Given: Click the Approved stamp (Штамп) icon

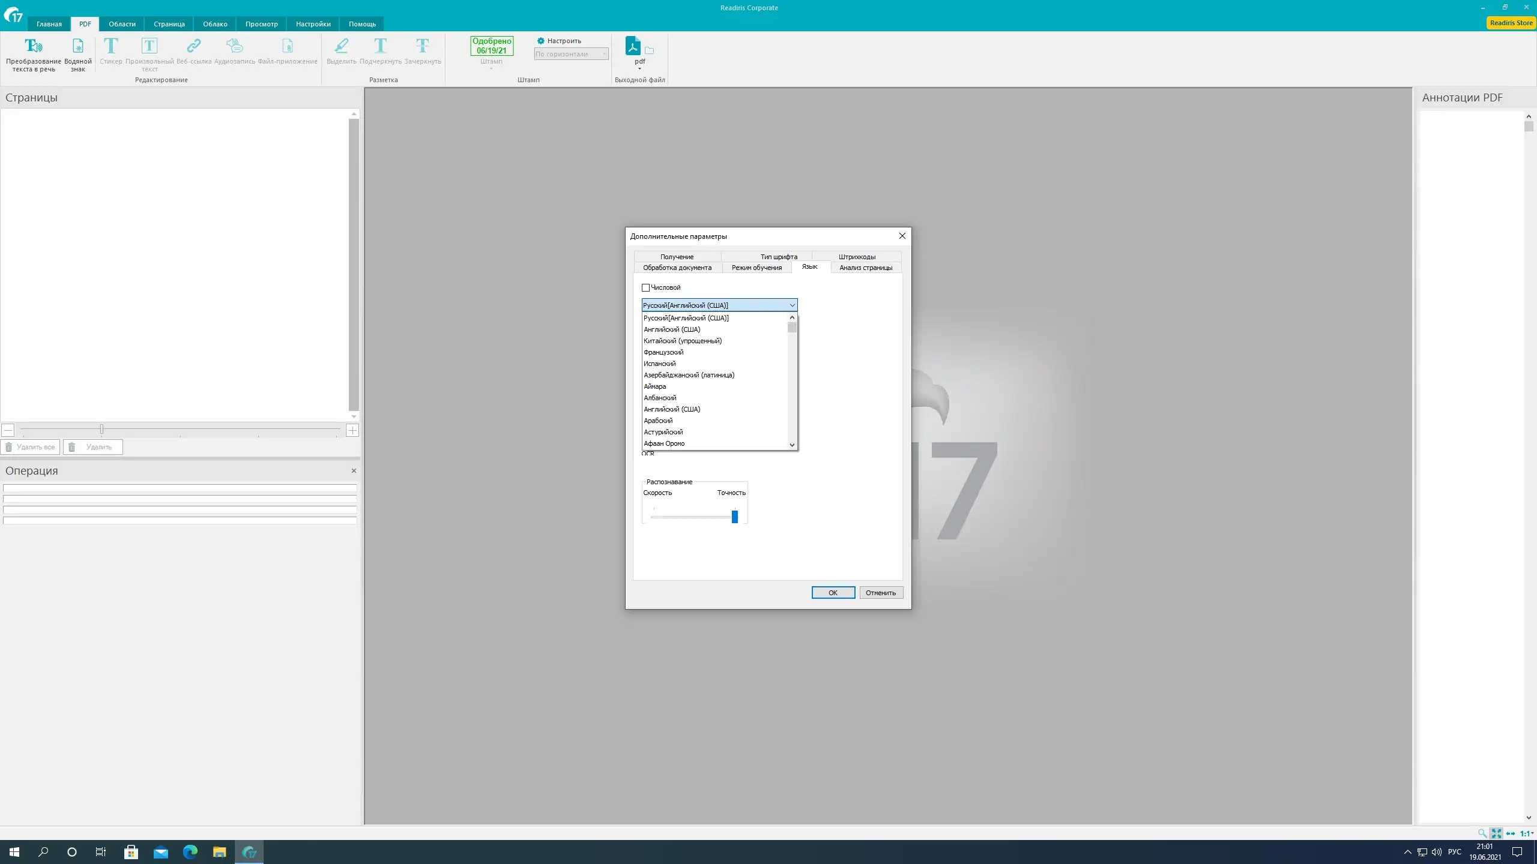Looking at the screenshot, I should tap(491, 46).
